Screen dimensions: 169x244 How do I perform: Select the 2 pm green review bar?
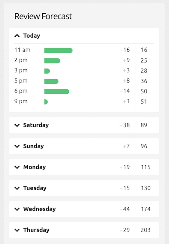[x=52, y=61]
